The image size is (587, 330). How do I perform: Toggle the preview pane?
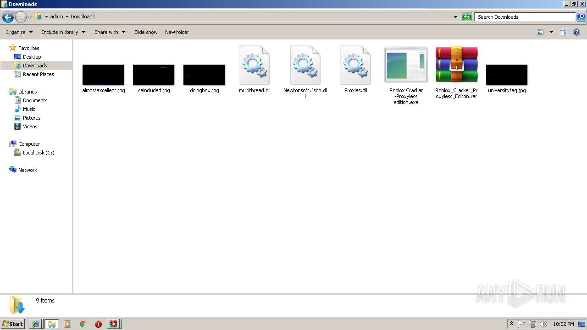(564, 32)
